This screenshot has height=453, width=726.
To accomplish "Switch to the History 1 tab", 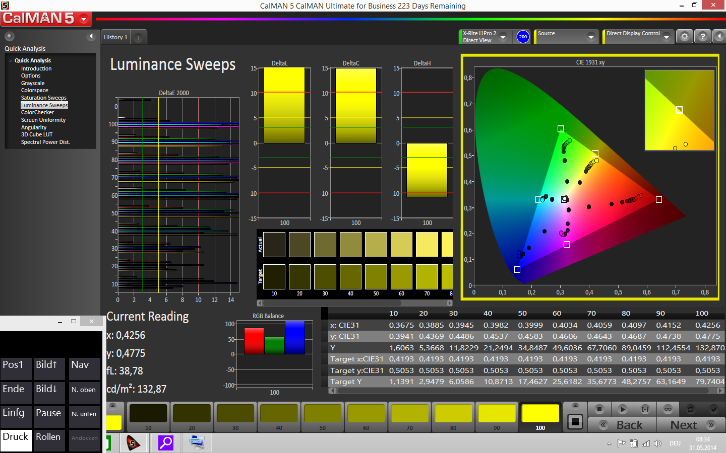I will pyautogui.click(x=115, y=37).
